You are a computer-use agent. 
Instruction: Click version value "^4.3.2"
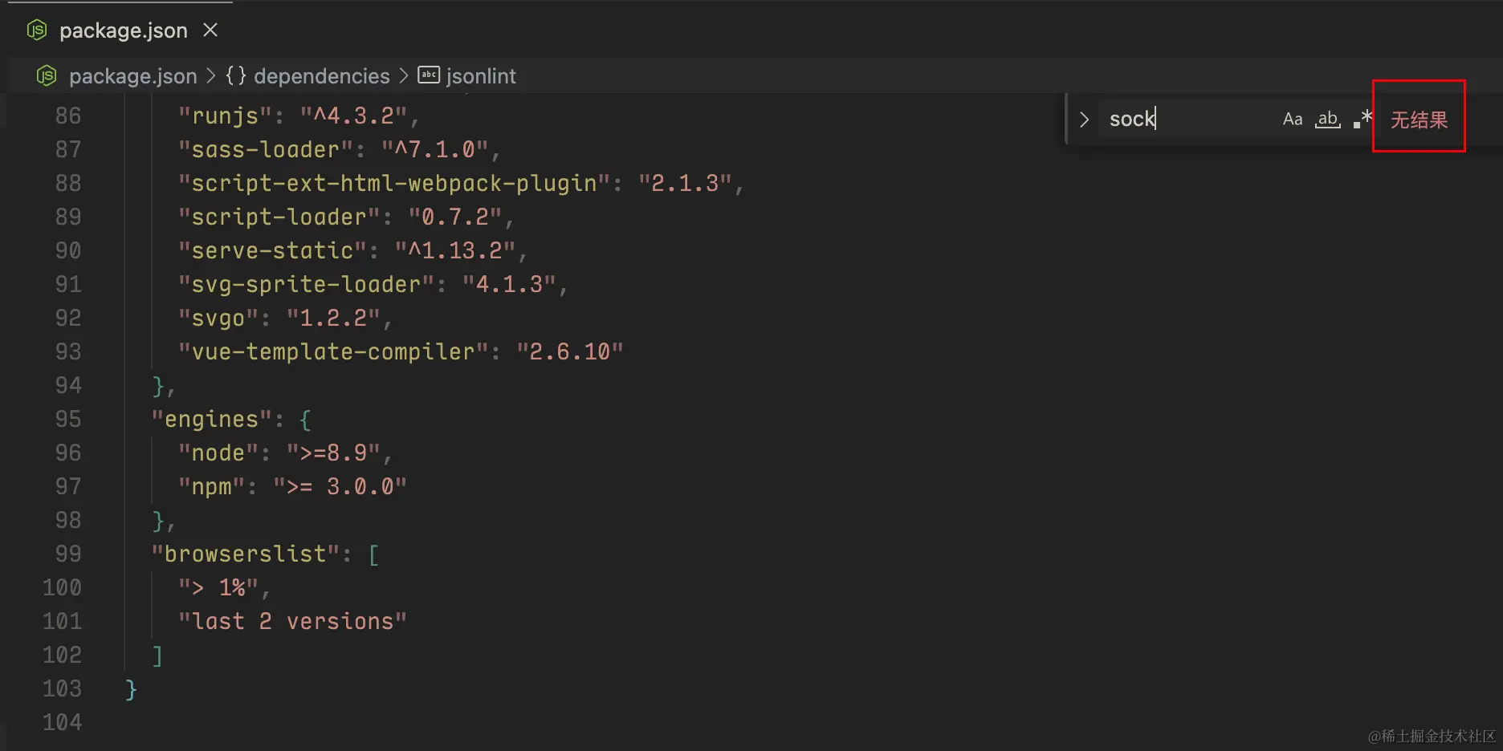pos(353,116)
